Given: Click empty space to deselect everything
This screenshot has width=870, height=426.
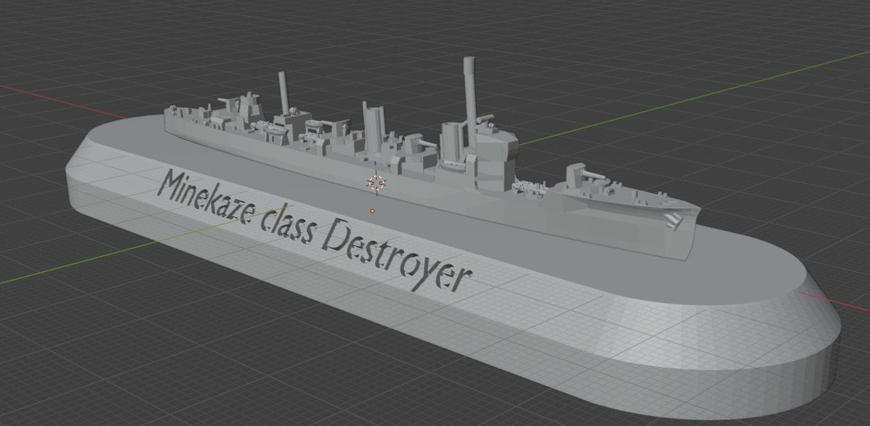Looking at the screenshot, I should click(x=761, y=69).
